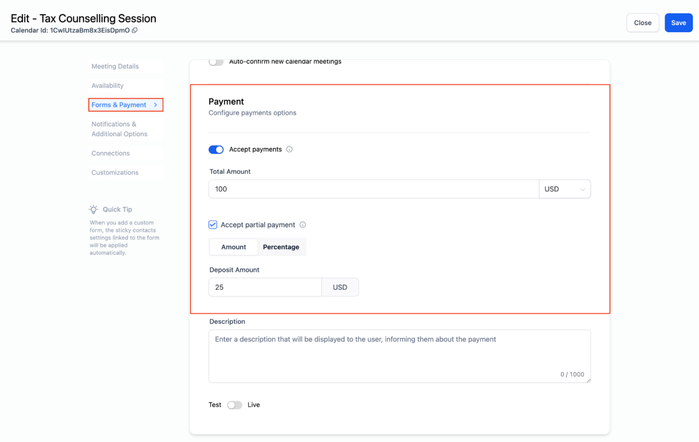This screenshot has width=699, height=442.
Task: Switch the Test/Live payment mode toggle
Action: [x=234, y=405]
